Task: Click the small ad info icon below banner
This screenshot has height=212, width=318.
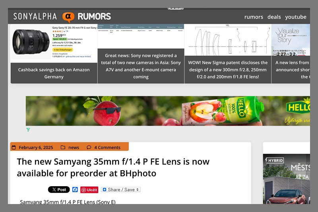Action: tap(28, 130)
